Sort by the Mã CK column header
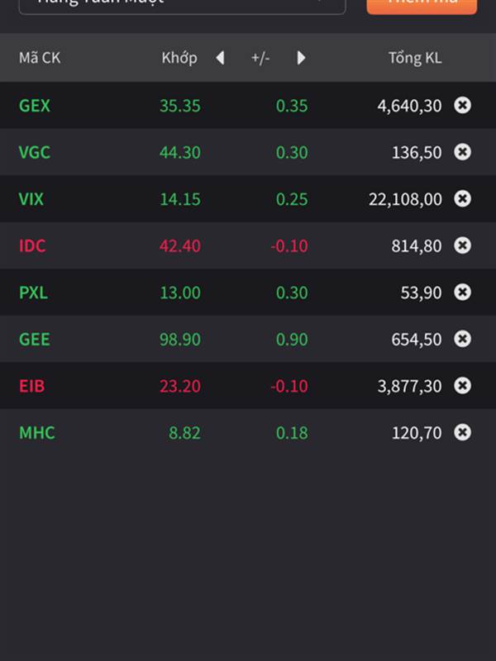 click(x=40, y=58)
